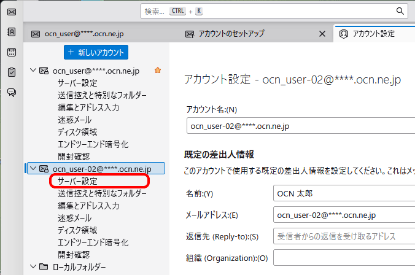Click the 新しいアカウント button

pyautogui.click(x=96, y=52)
